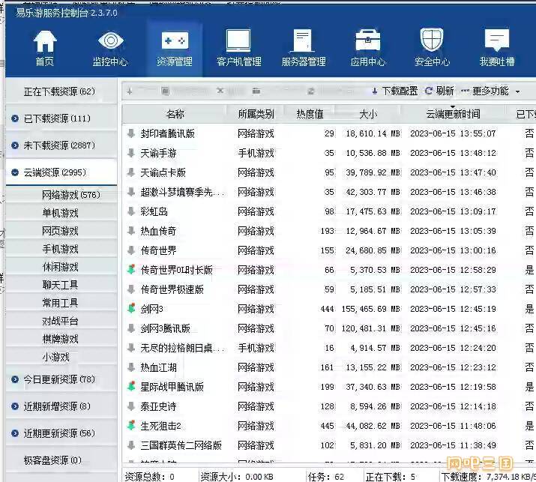This screenshot has height=482, width=536.
Task: Click 客户机管理 monitor icon
Action: click(x=238, y=41)
